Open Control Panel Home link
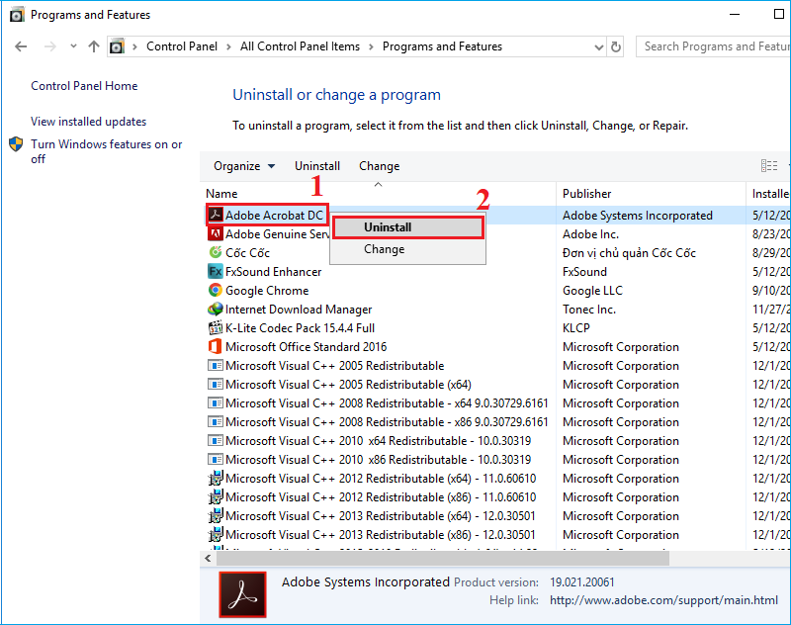This screenshot has height=625, width=791. 84,86
